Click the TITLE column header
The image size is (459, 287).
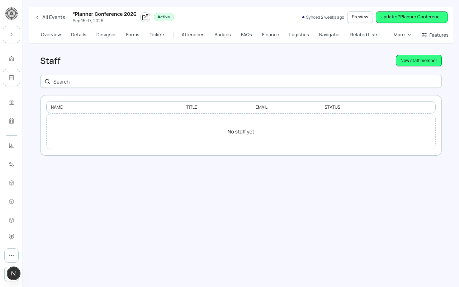[191, 107]
